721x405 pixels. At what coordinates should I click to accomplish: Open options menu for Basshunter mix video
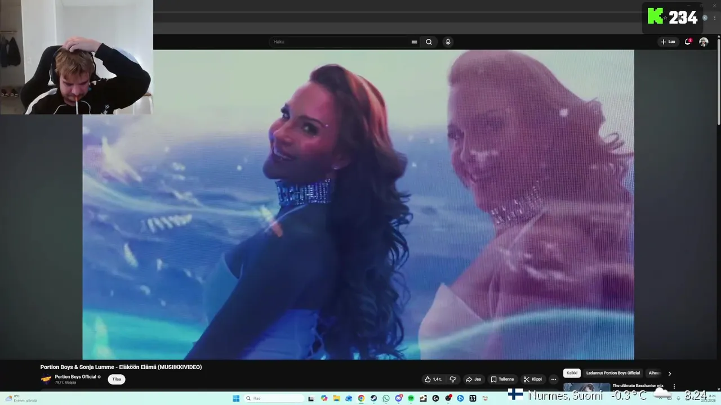tap(674, 386)
